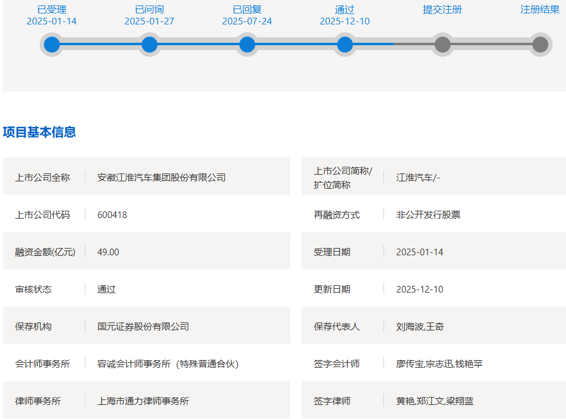Screen dimensions: 566x419
Task: Click sponsor representatives 刘海波,王奇
Action: coord(420,326)
